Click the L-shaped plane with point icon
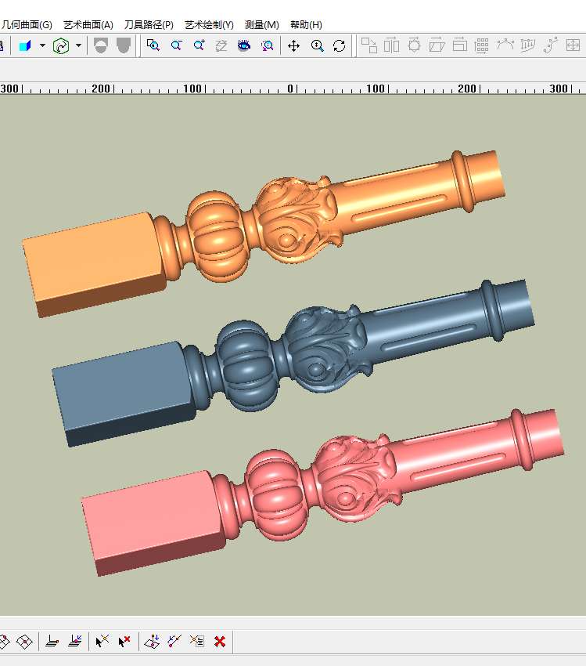 coord(52,641)
